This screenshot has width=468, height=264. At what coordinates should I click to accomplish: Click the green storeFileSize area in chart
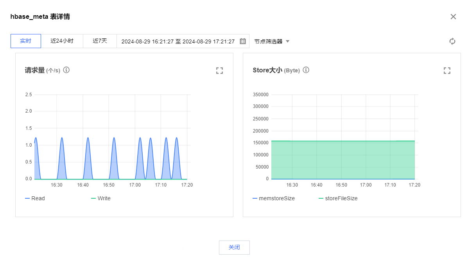point(342,160)
